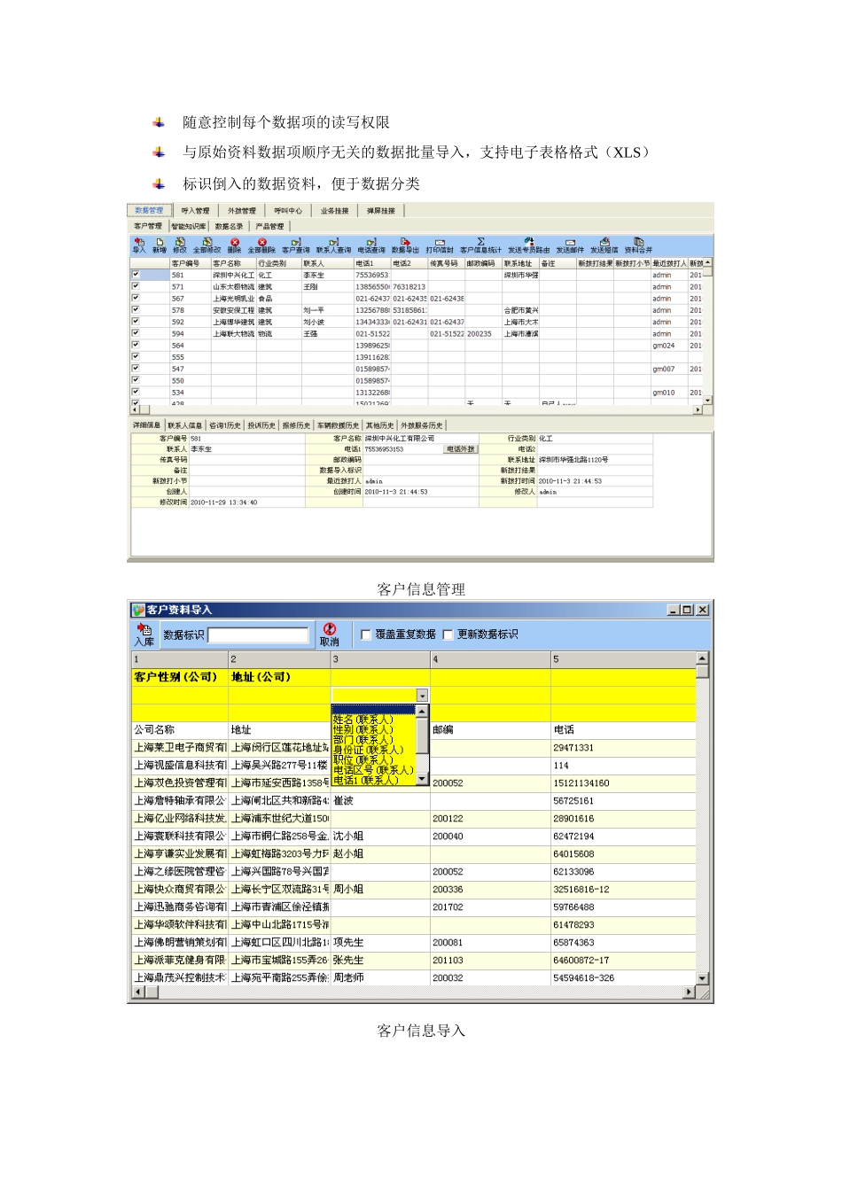The width and height of the screenshot is (842, 1191).
Task: Open the 联系人查询 contact search tool
Action: pos(333,245)
